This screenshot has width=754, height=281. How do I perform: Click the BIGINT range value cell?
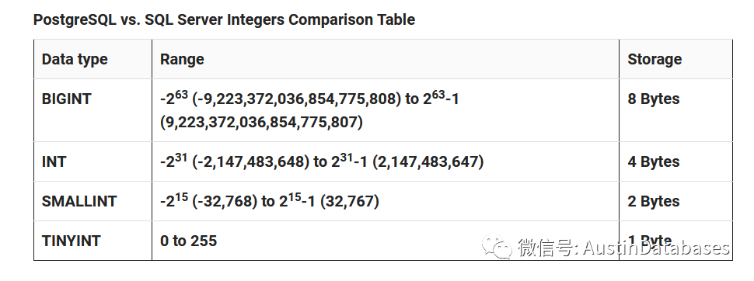tap(386, 110)
